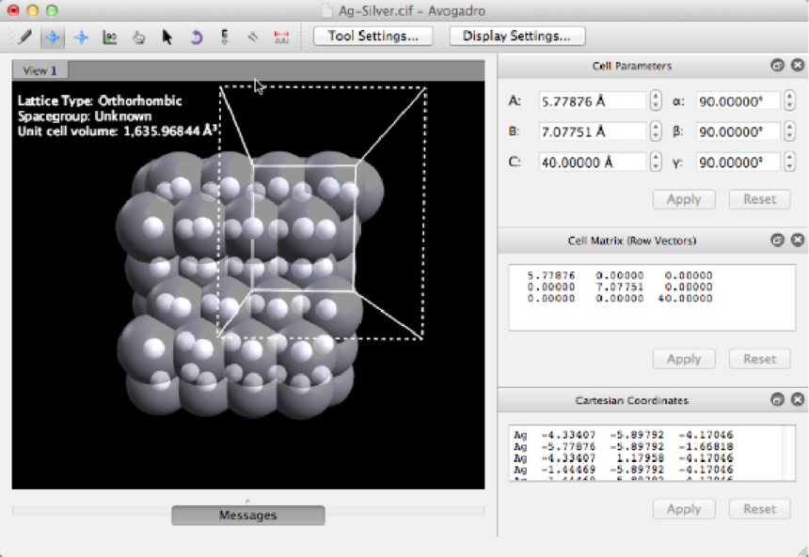Click Reset in the Cell Matrix panel

758,359
